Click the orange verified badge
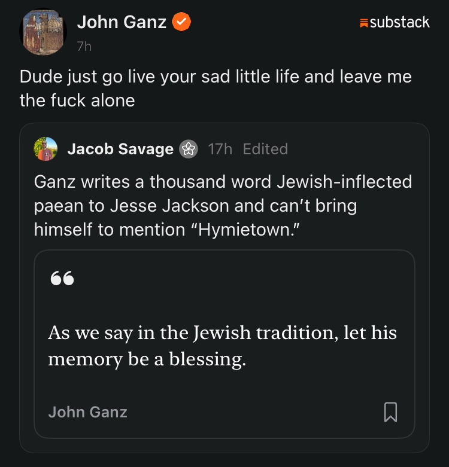This screenshot has height=467, width=449. [181, 23]
